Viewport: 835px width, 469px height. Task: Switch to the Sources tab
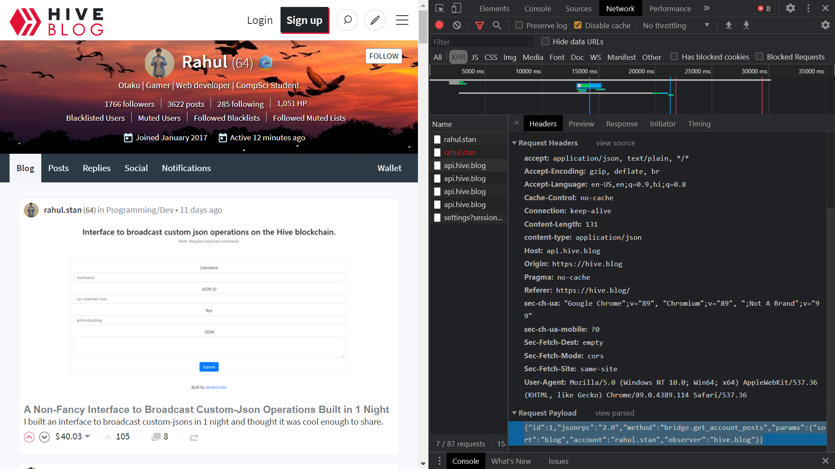578,8
